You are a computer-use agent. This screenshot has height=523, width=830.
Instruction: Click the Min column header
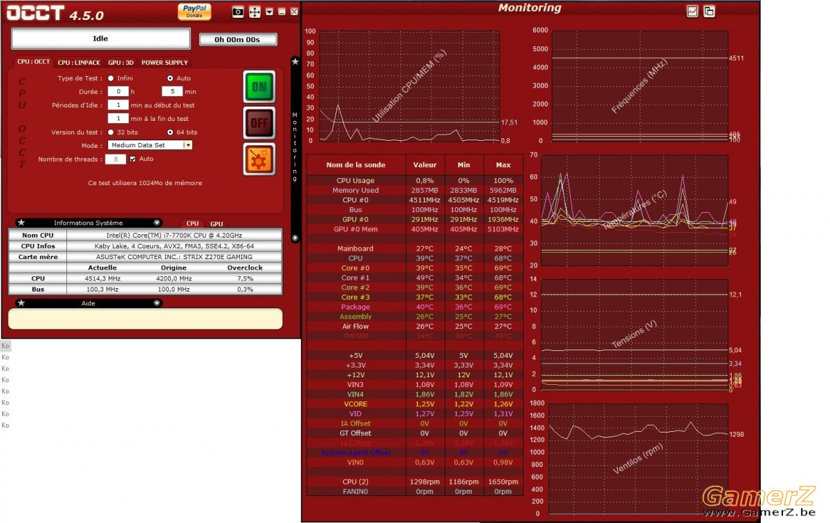pos(463,164)
